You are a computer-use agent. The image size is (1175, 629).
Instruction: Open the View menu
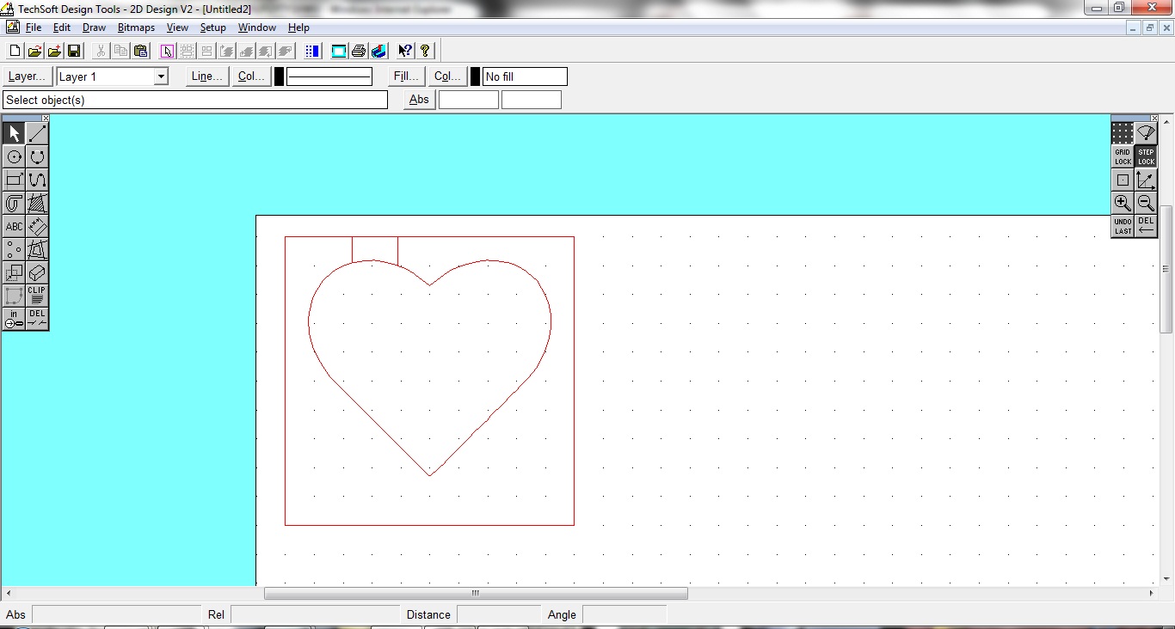coord(177,27)
